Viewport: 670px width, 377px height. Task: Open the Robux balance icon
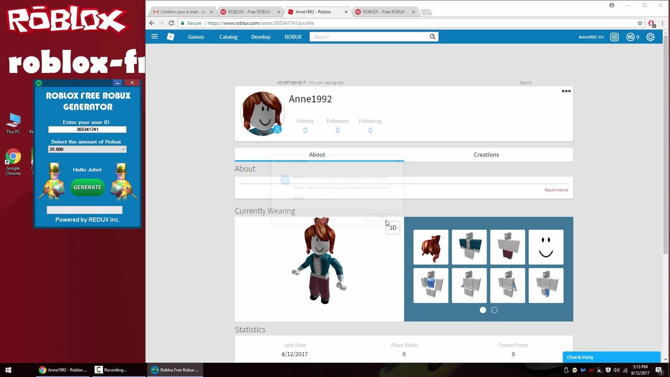coord(630,37)
